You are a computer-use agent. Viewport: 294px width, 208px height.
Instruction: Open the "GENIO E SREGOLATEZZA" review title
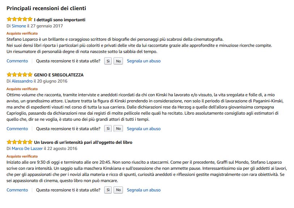click(59, 75)
